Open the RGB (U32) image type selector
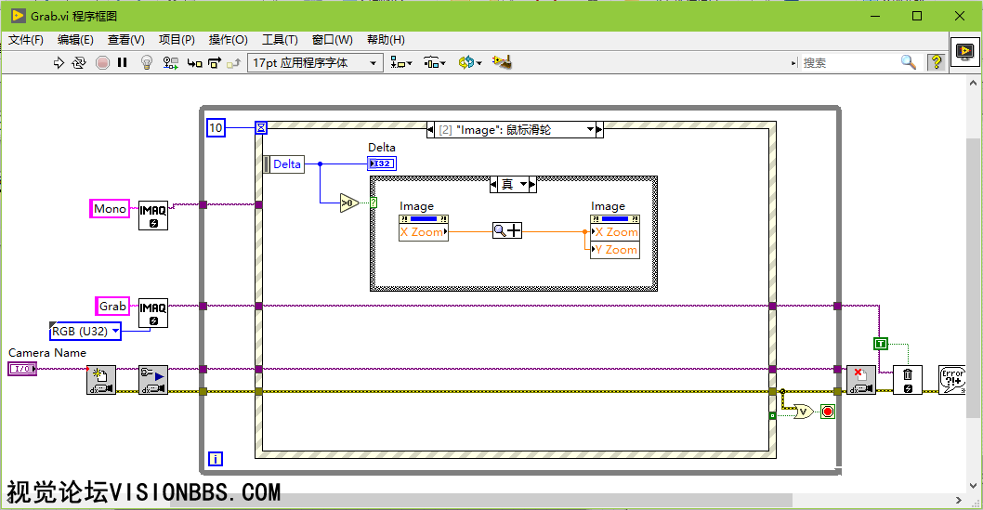 click(x=85, y=331)
